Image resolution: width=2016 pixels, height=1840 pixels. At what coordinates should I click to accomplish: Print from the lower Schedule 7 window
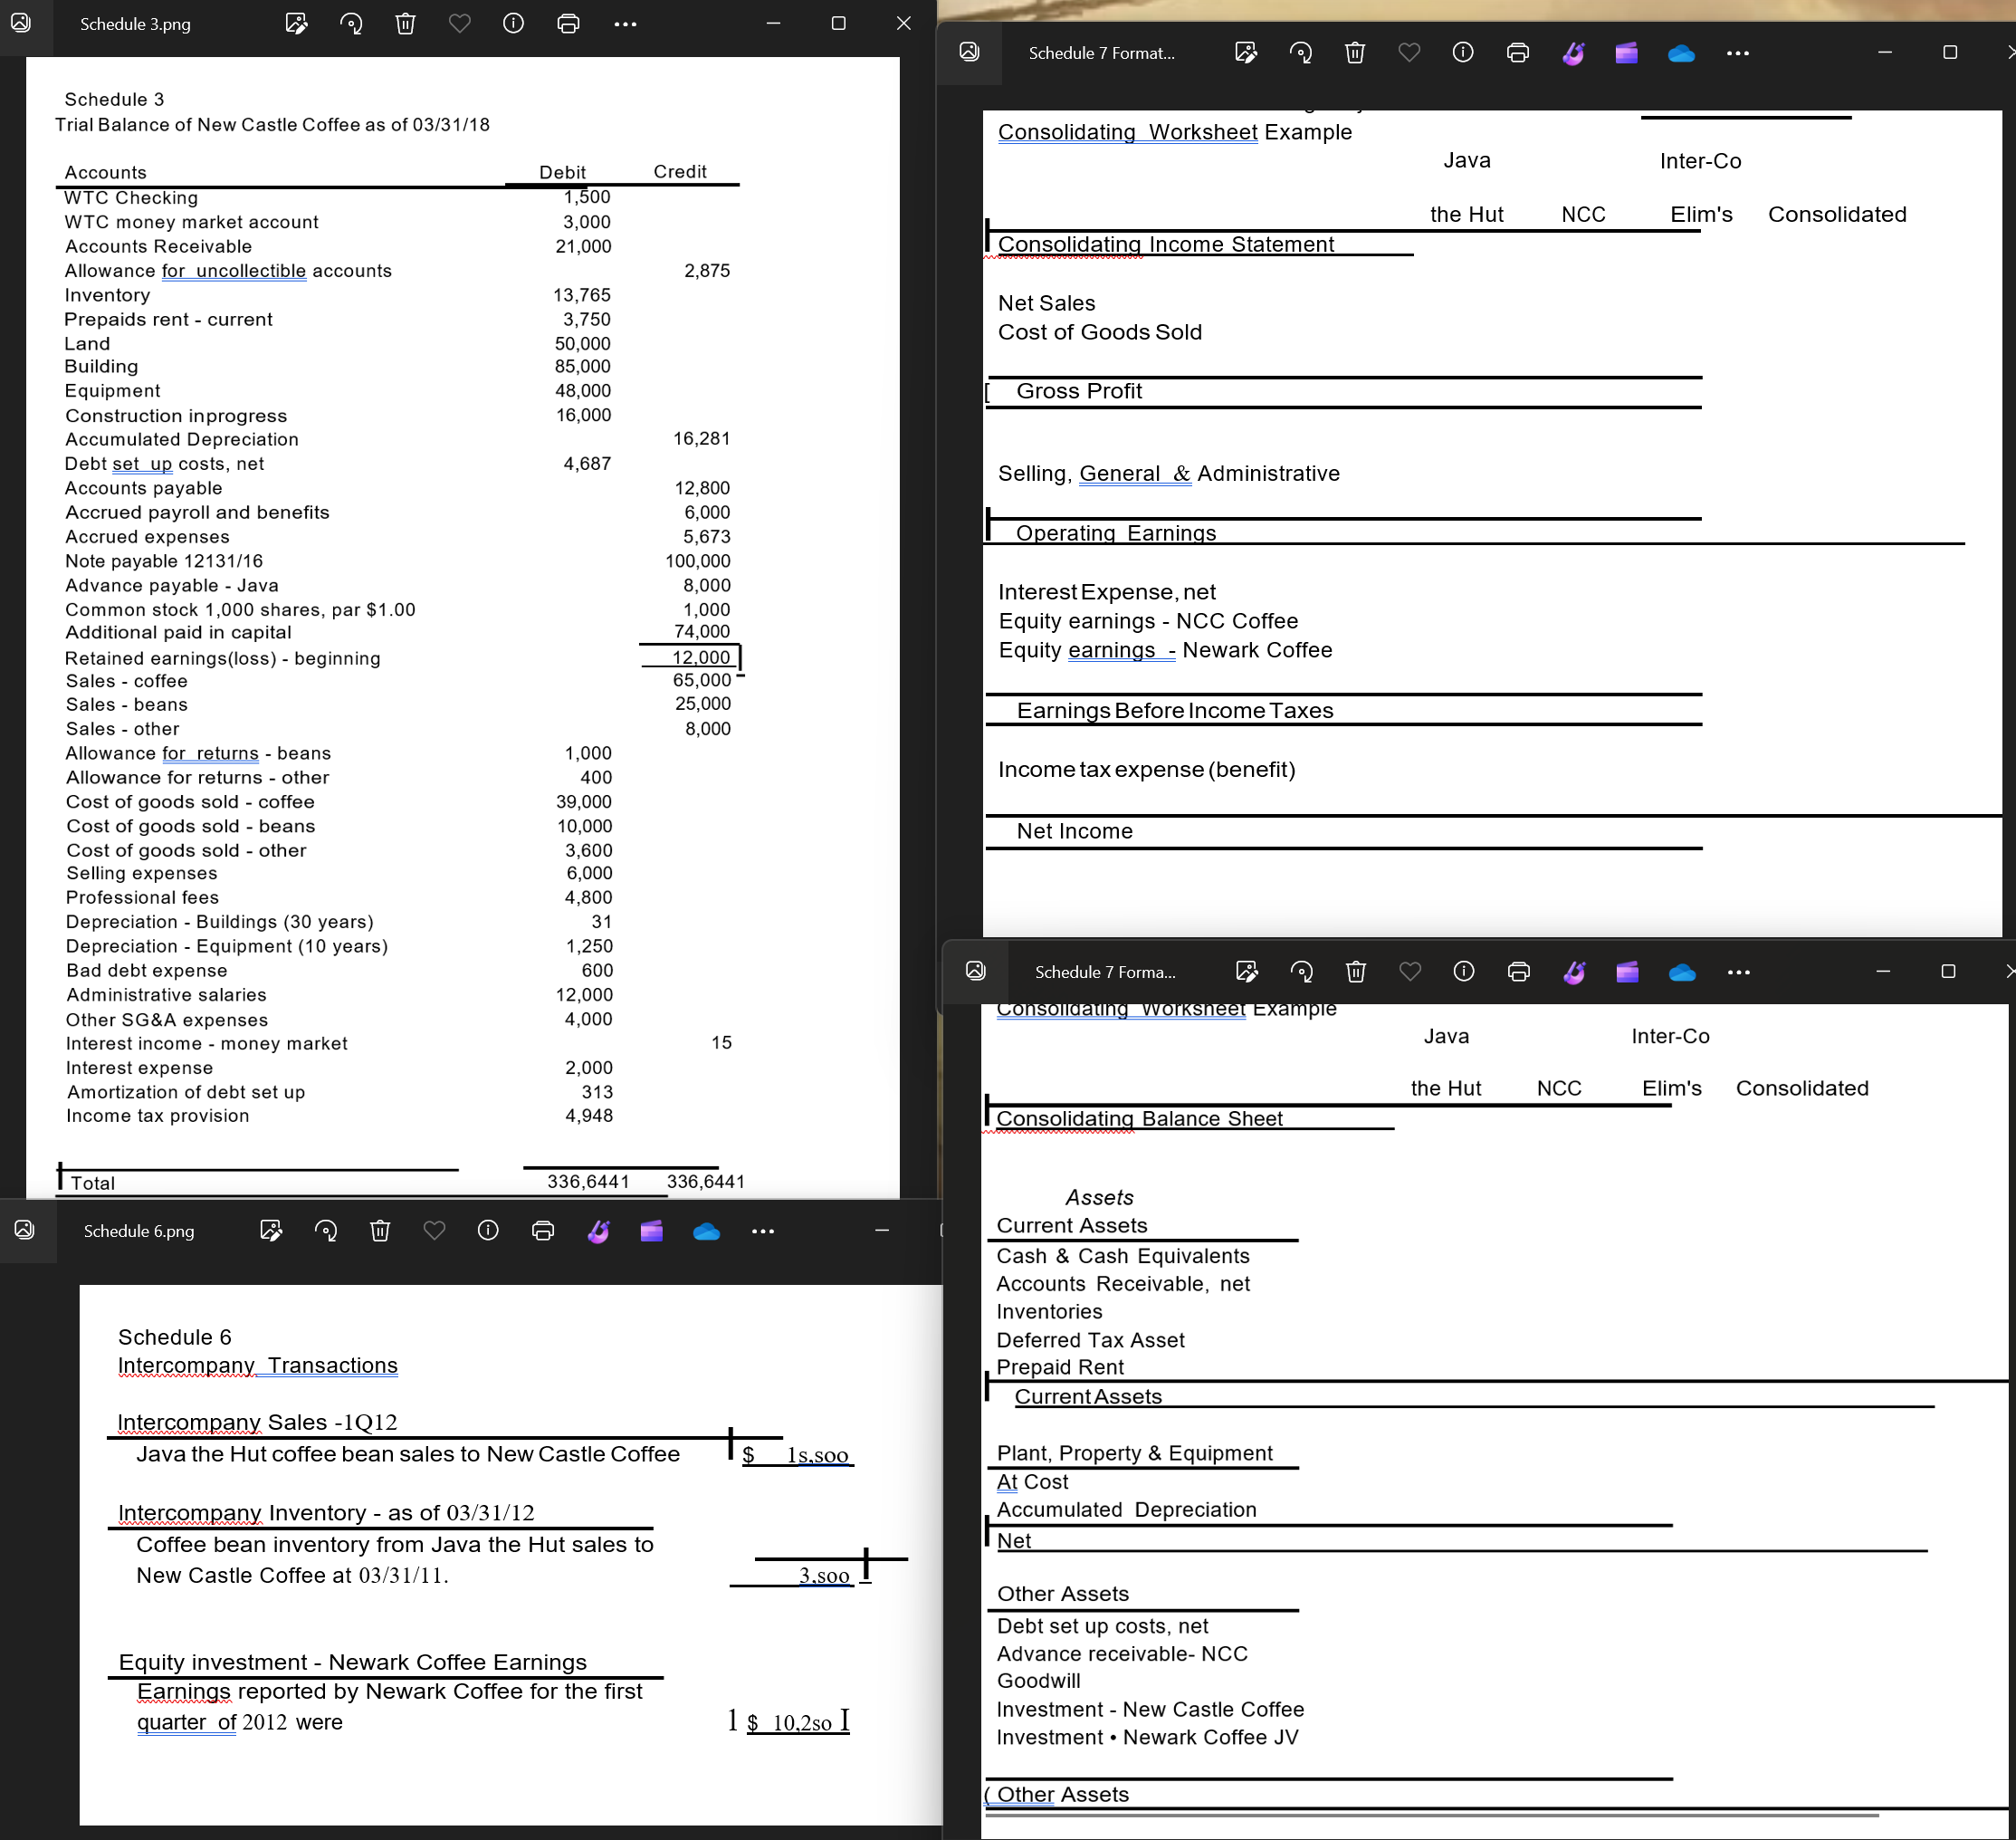point(1518,972)
